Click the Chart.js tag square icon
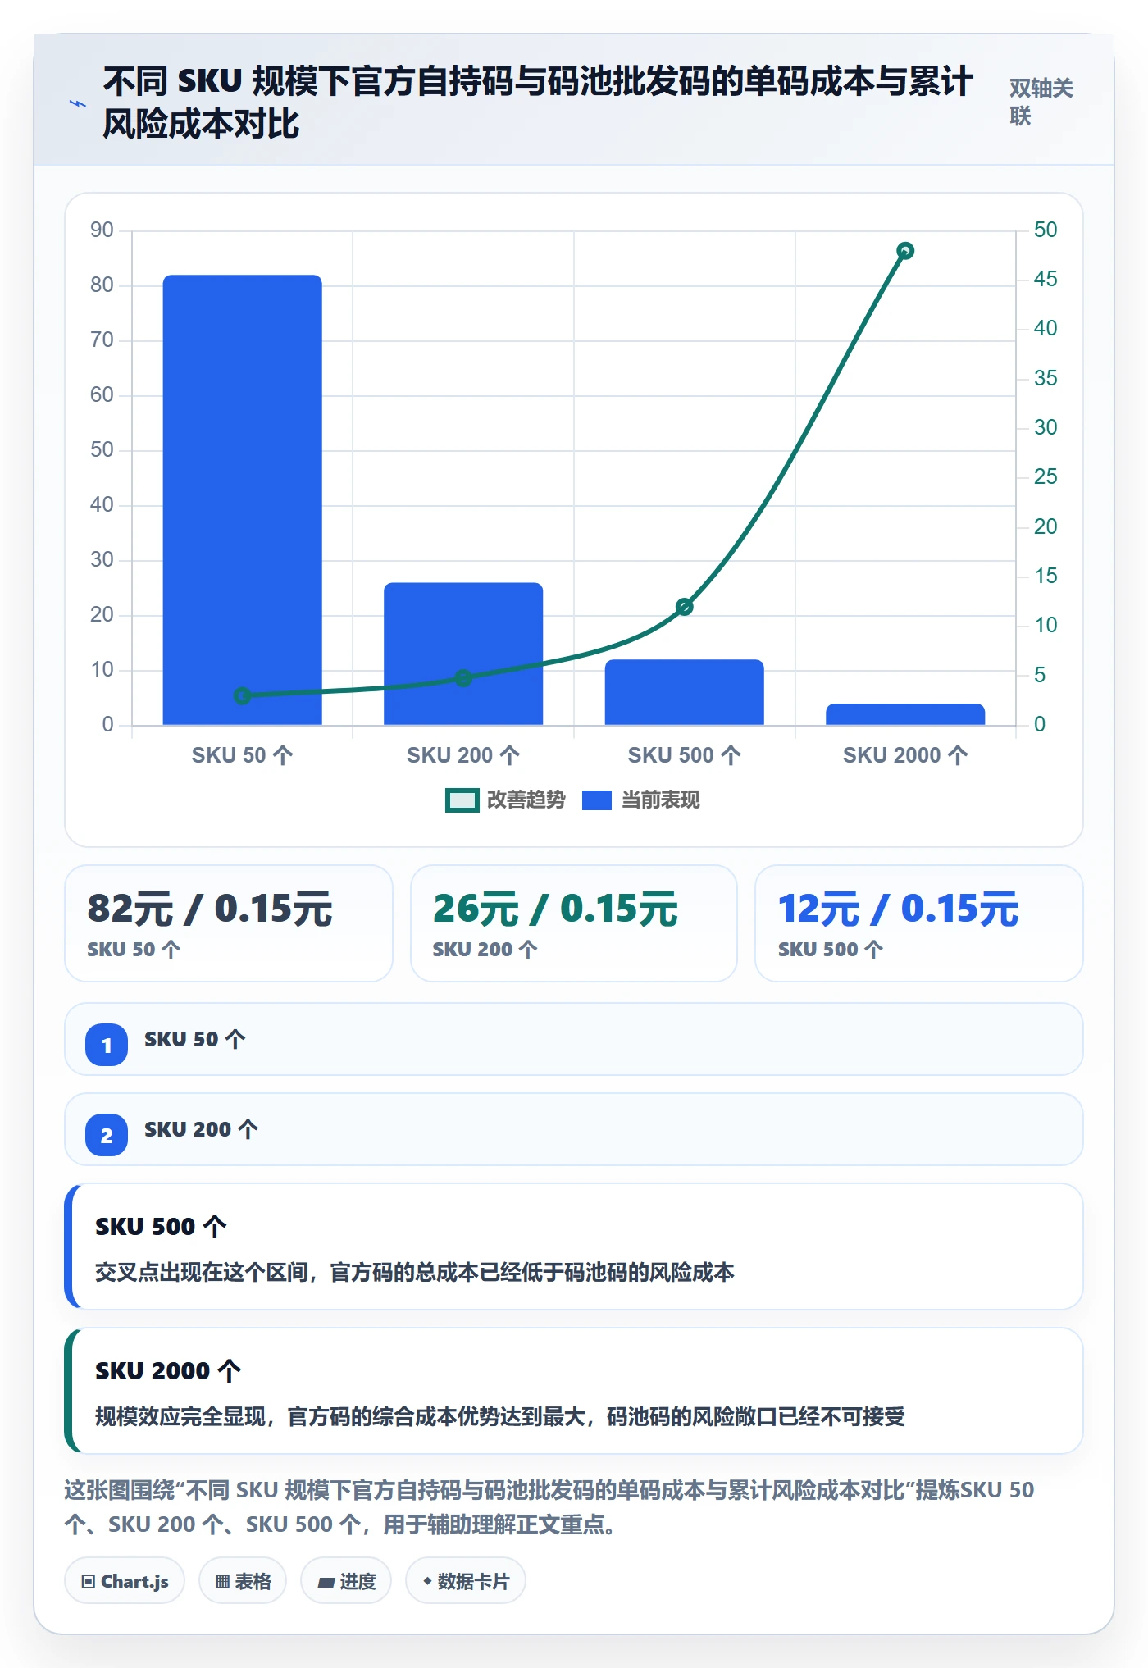 click(x=89, y=1582)
